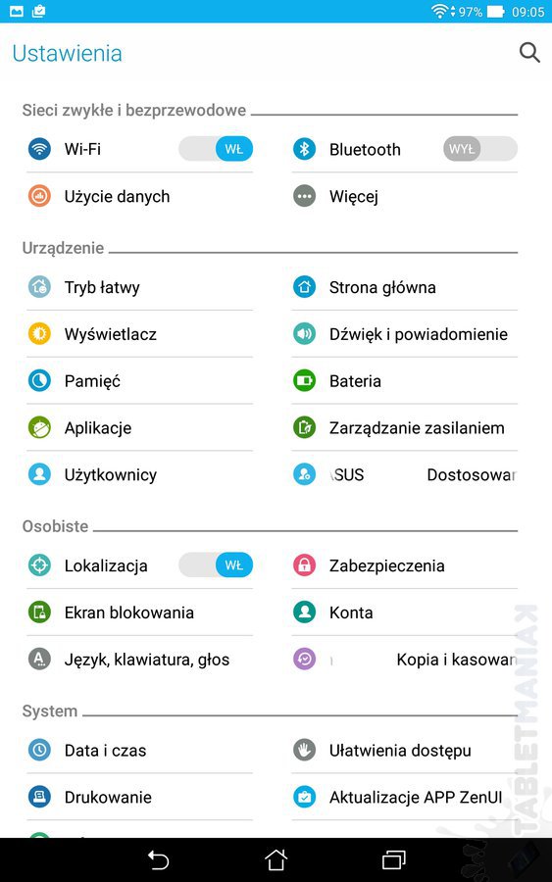
Task: Turn off the Wi-Fi switch
Action: [216, 149]
